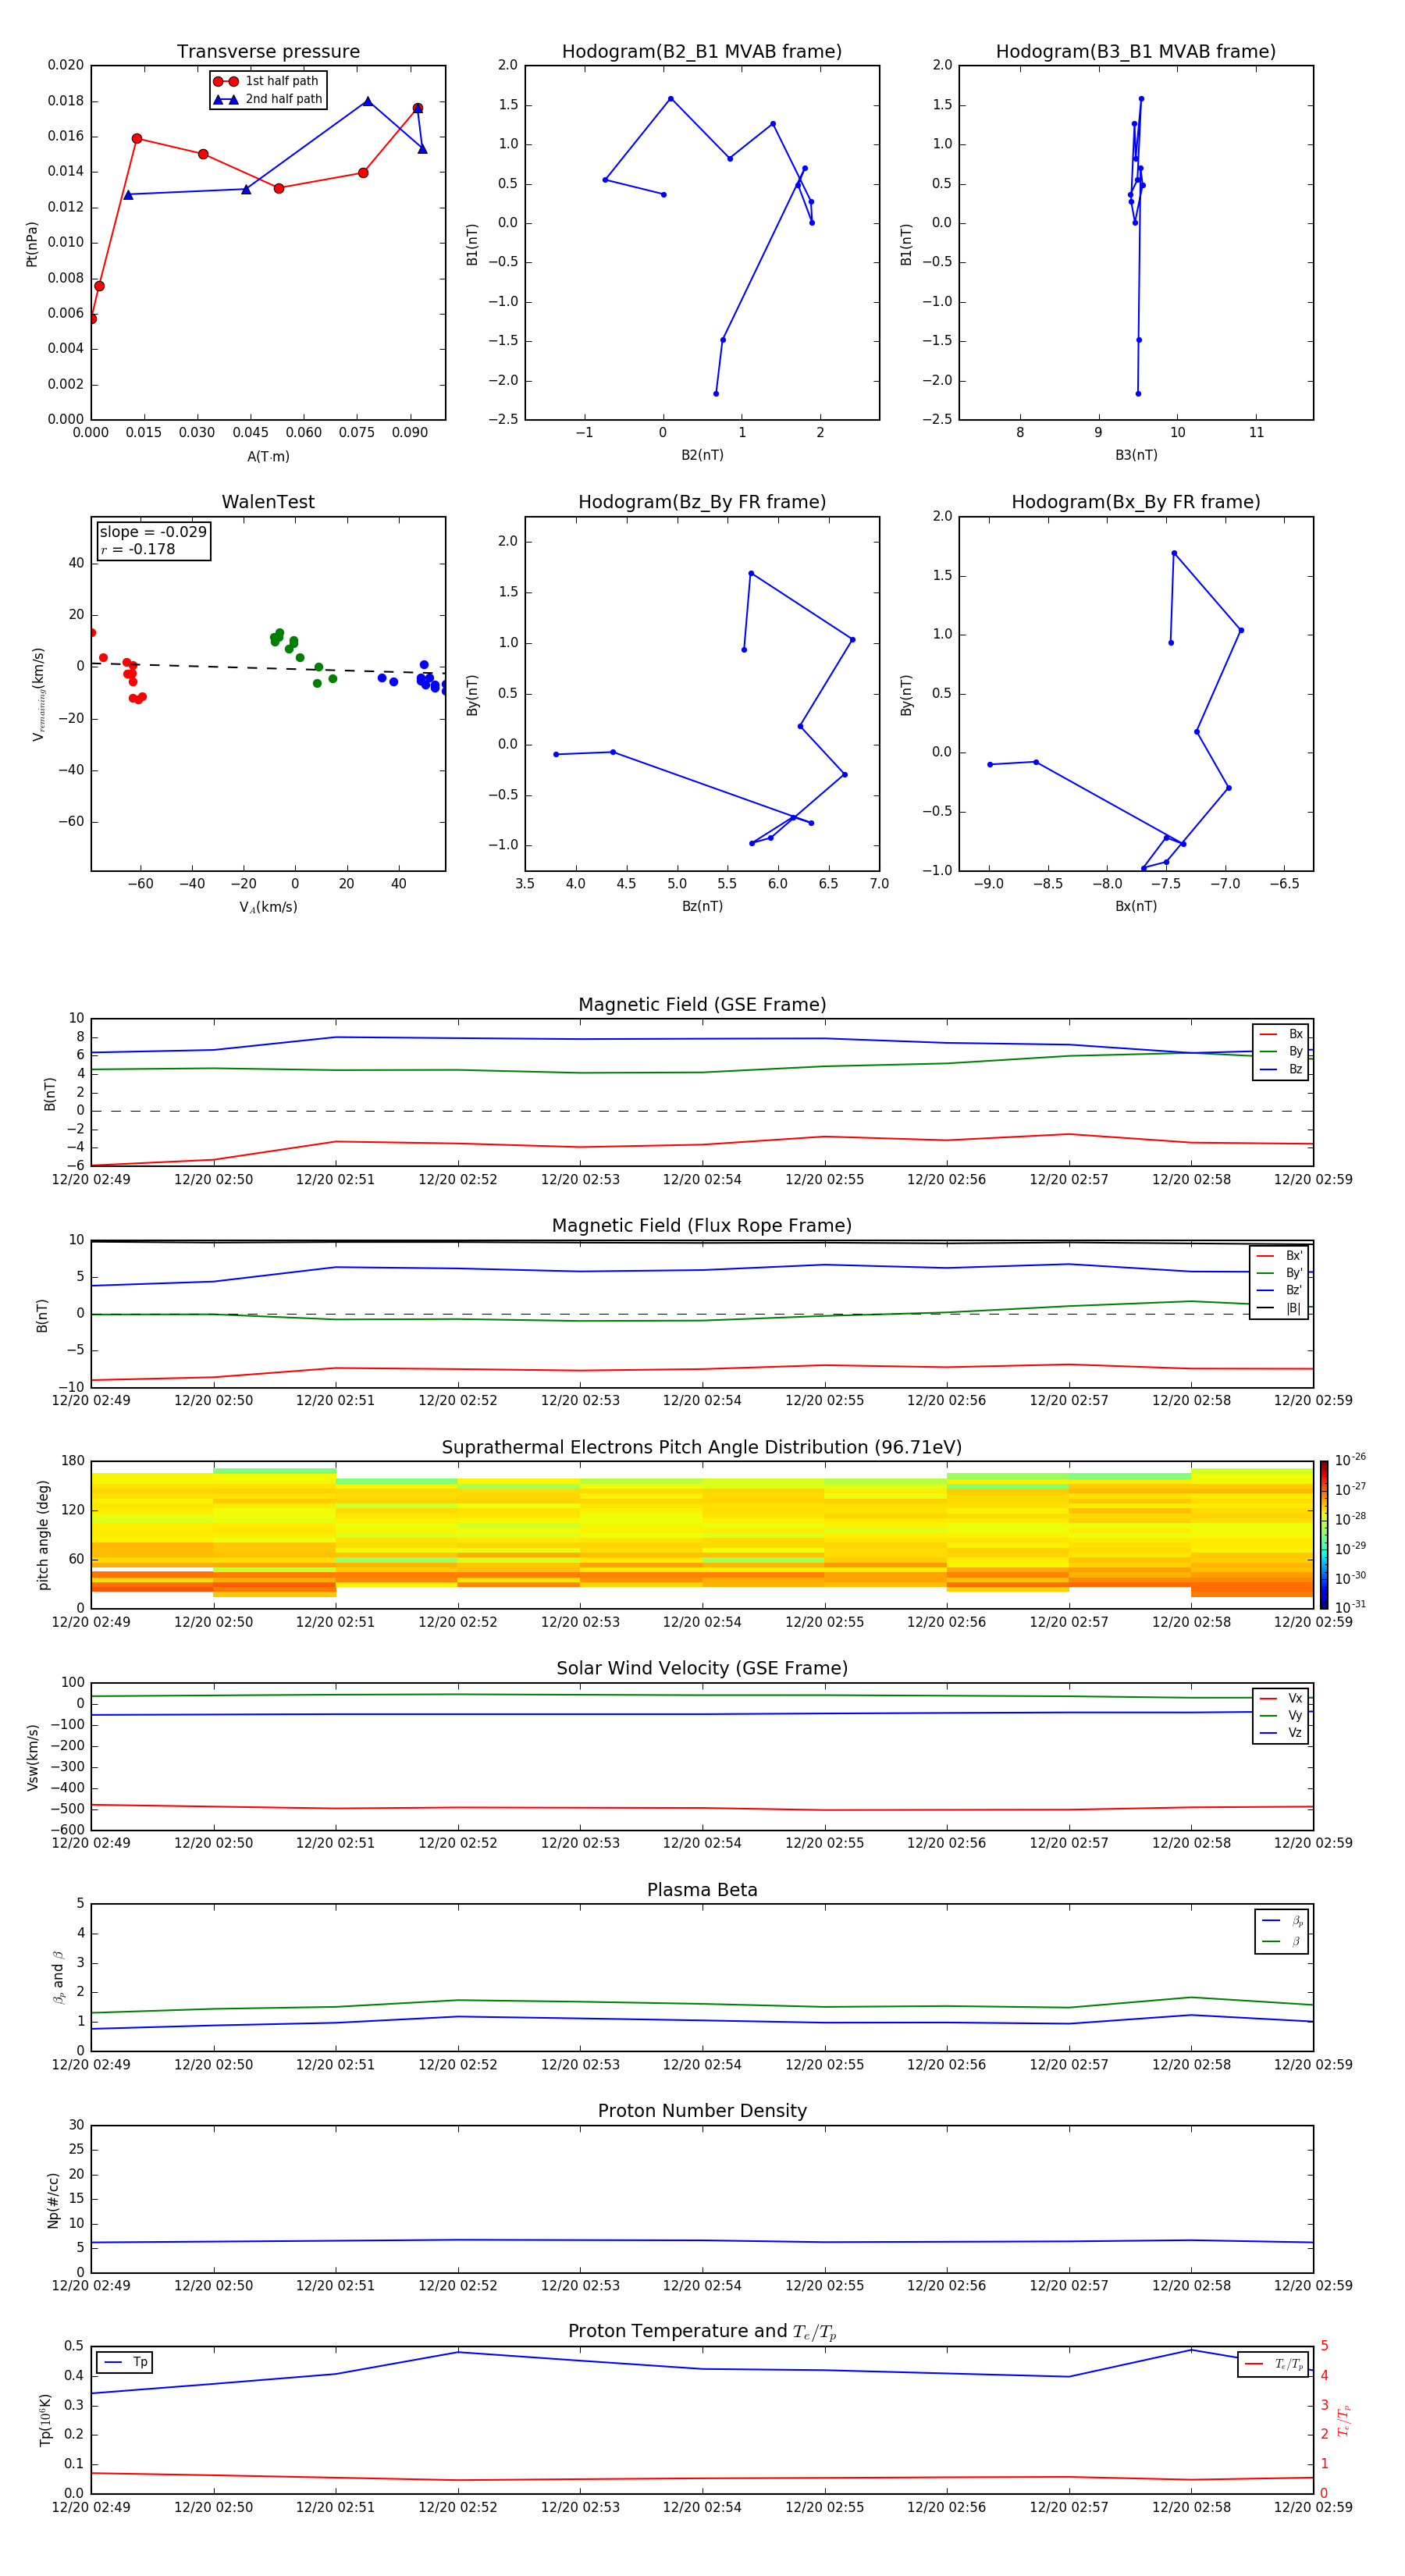Click the "Hodogram(Bz_By FR frame)" title
Screen dimensions: 1405x2576
[x=702, y=502]
